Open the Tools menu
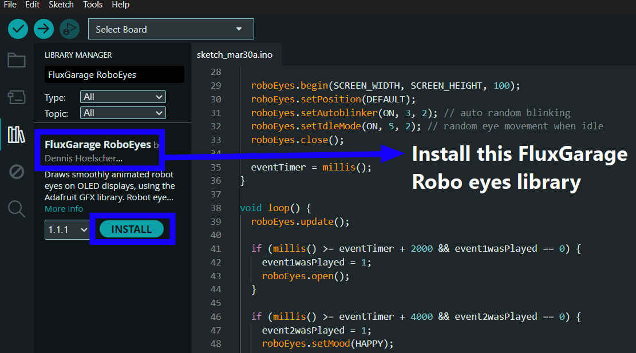 93,5
